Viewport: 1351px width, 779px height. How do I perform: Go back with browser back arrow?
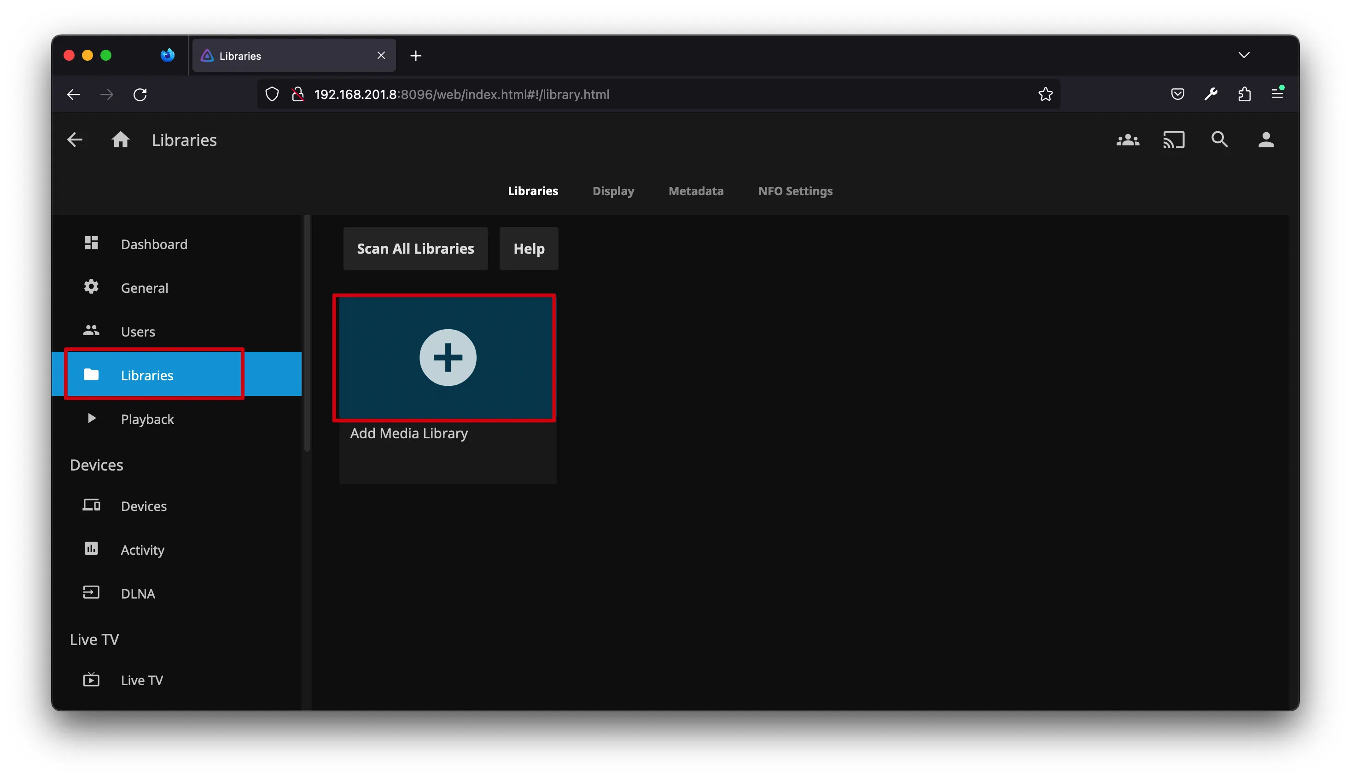coord(73,95)
